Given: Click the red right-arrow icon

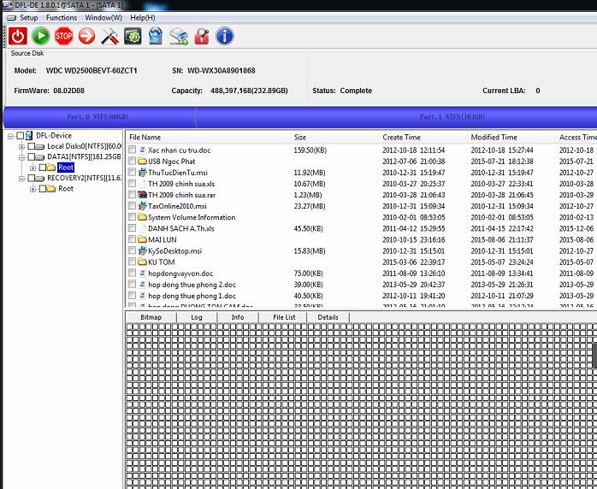Looking at the screenshot, I should pos(86,37).
